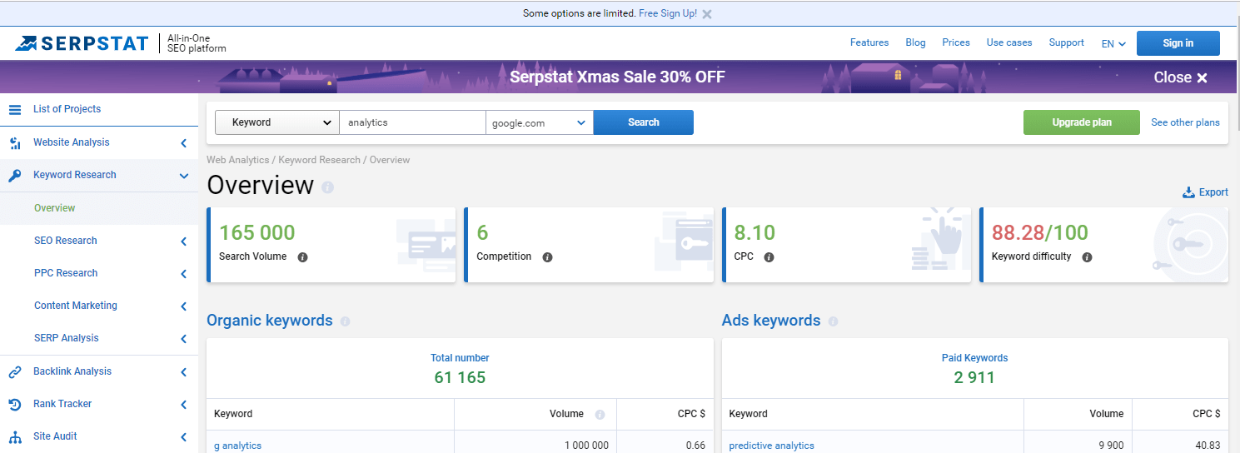The height and width of the screenshot is (453, 1240).
Task: Open Blog in top navigation
Action: (x=915, y=42)
